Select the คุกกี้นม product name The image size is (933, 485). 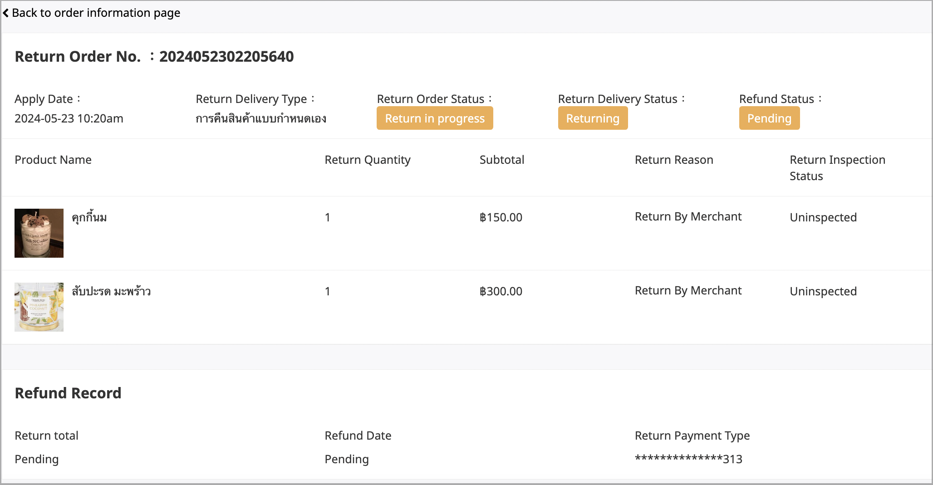(x=89, y=217)
